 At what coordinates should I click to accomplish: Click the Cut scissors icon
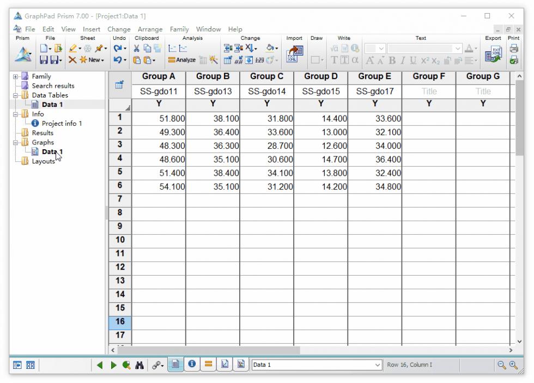click(x=137, y=48)
